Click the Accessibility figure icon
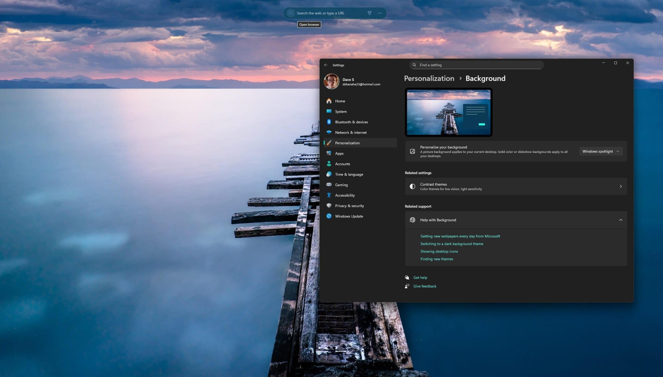The height and width of the screenshot is (377, 663). [329, 195]
